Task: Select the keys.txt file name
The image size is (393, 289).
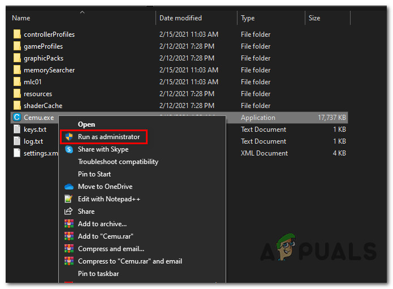Action: [35, 130]
